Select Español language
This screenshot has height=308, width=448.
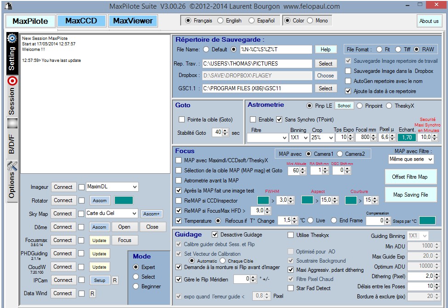click(261, 21)
